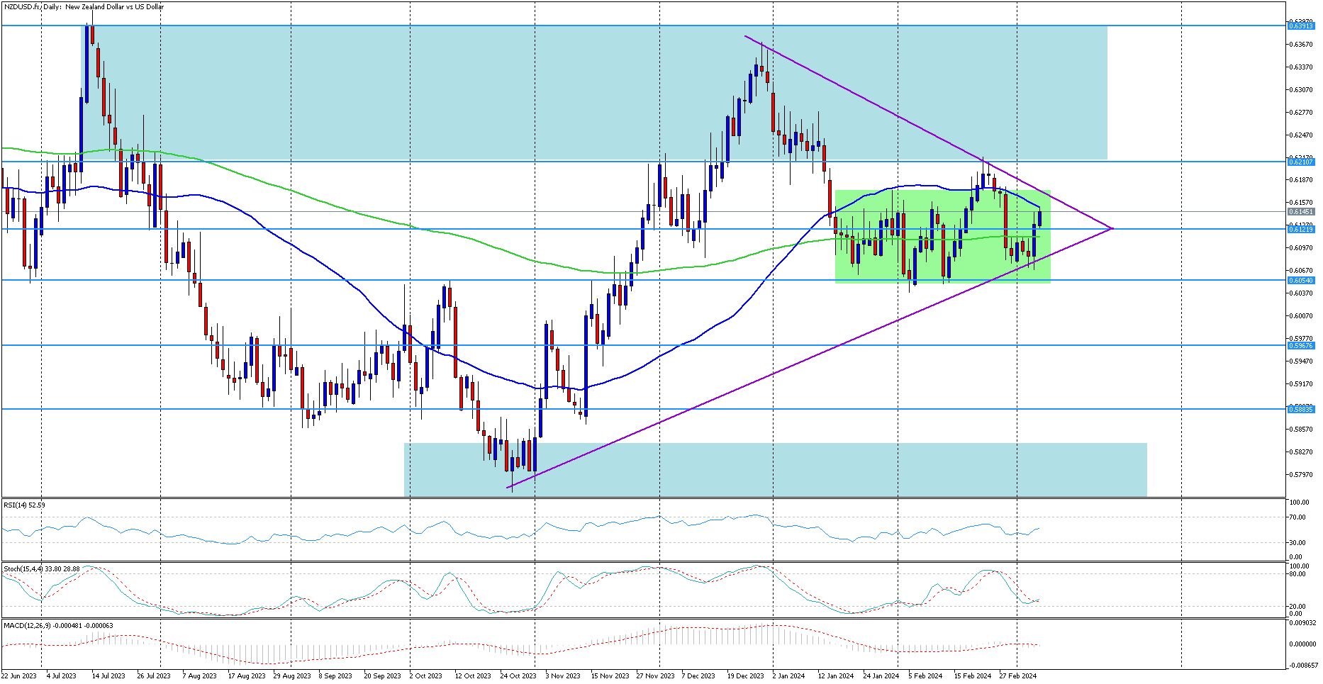Click the 0.57970 price scale label
This screenshot has height=684, width=1323.
pyautogui.click(x=1301, y=475)
